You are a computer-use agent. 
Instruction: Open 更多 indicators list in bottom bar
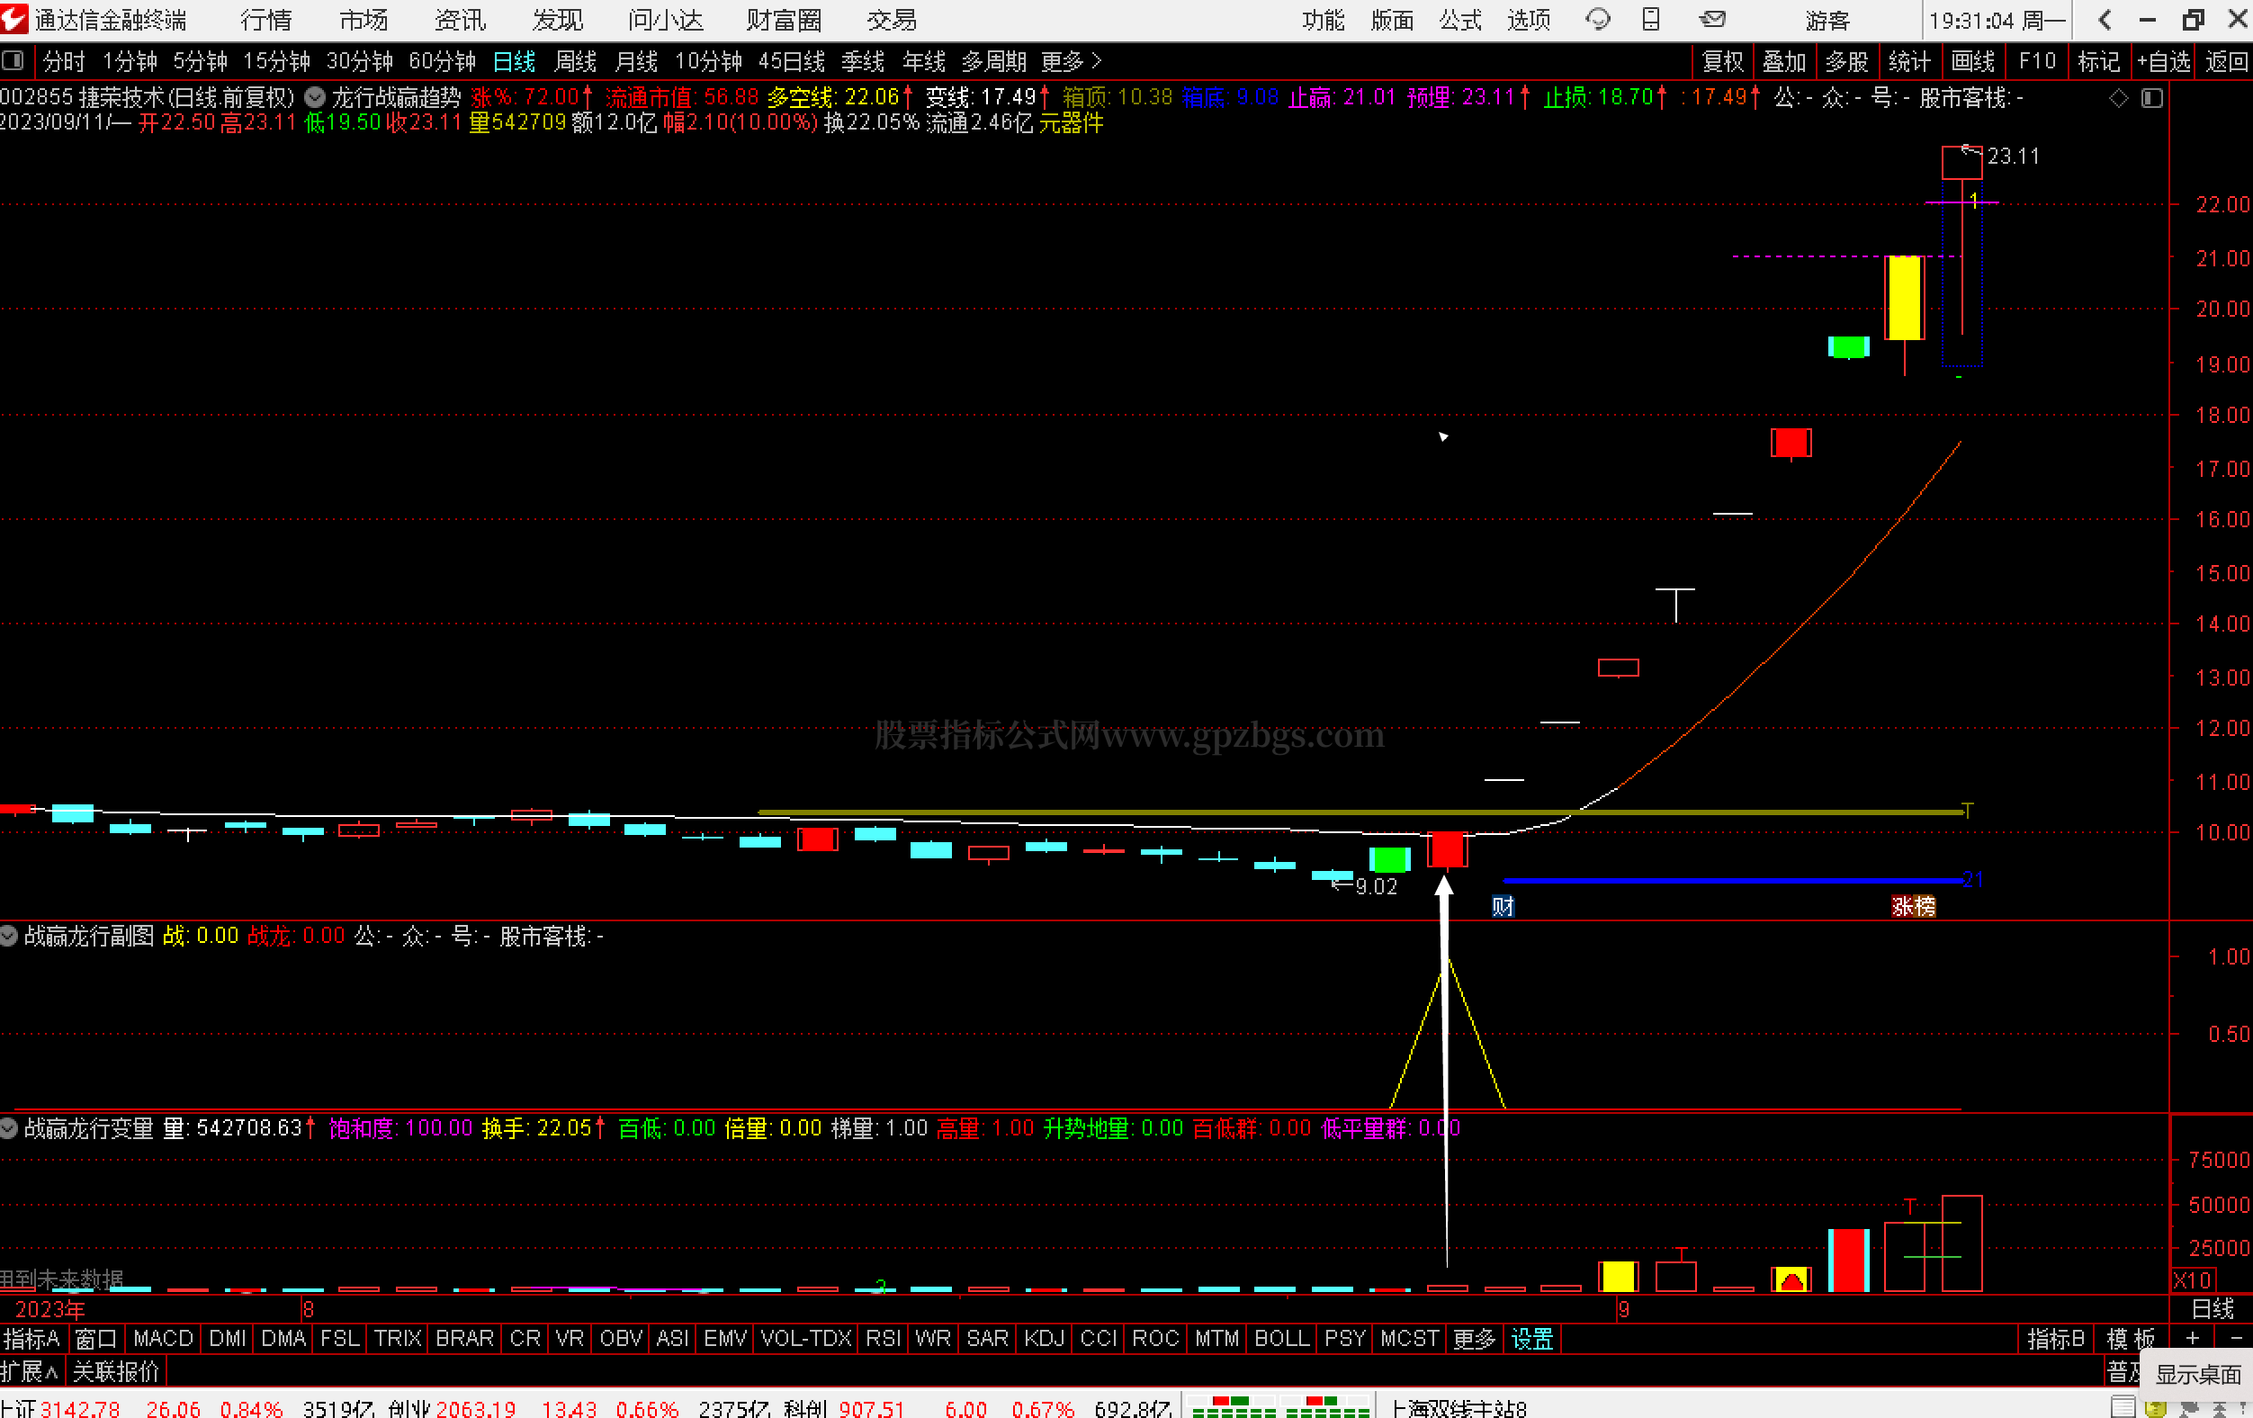pos(1474,1339)
